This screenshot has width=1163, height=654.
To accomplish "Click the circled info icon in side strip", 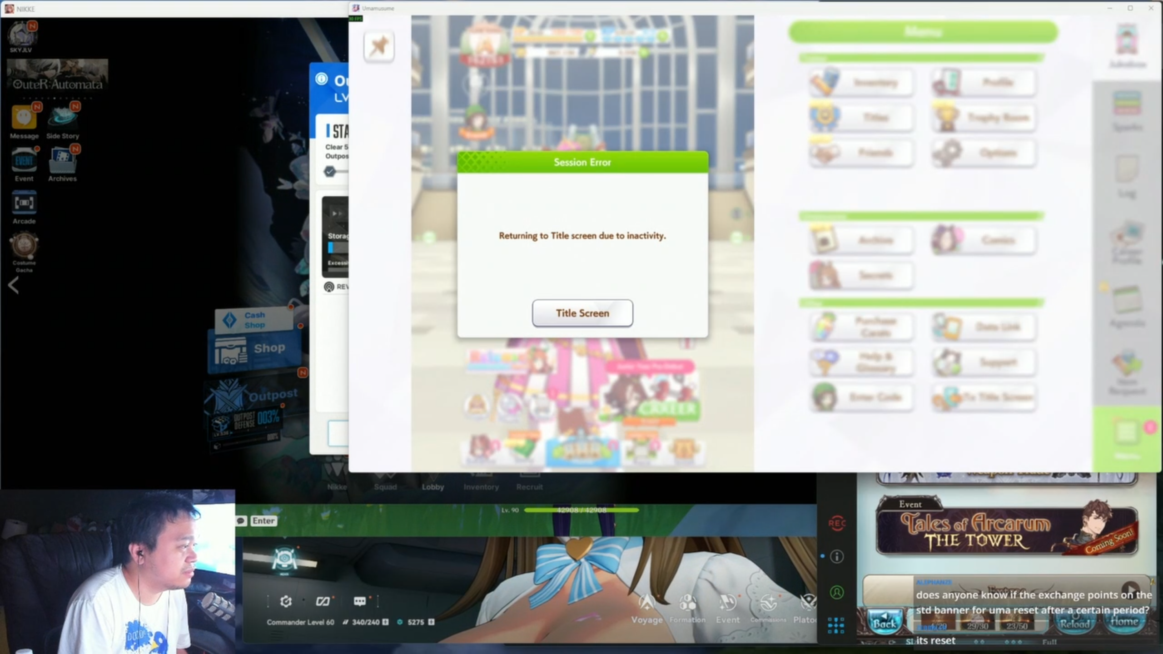I will [837, 557].
